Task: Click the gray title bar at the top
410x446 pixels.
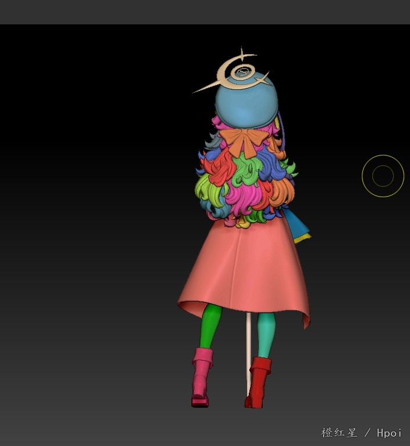Action: point(205,12)
